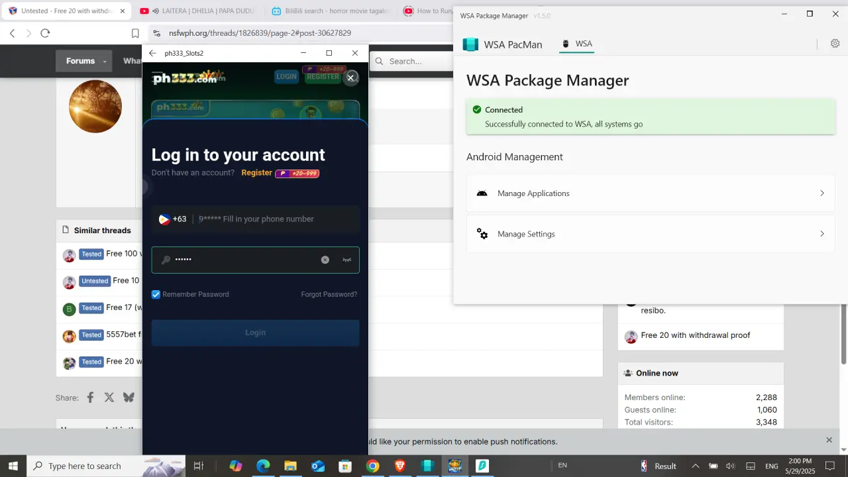This screenshot has width=848, height=477.
Task: Open the Free 17 similar thread avatar B
Action: click(69, 309)
